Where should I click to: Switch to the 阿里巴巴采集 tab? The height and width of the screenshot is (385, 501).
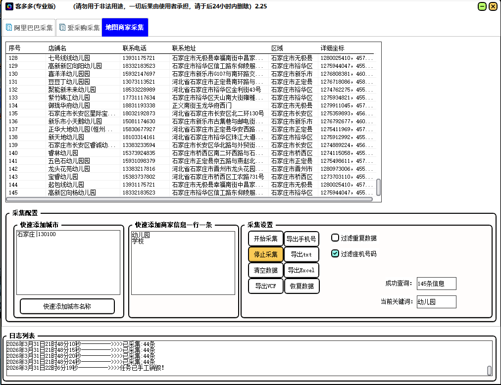point(29,27)
